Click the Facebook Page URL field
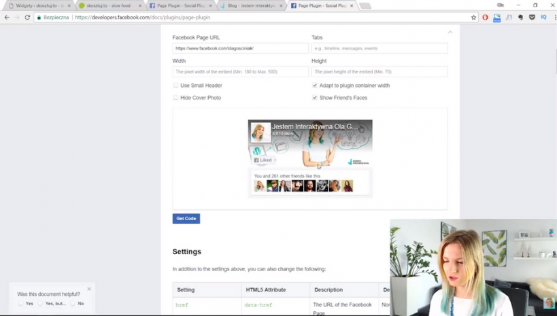557x316 pixels. [x=241, y=48]
